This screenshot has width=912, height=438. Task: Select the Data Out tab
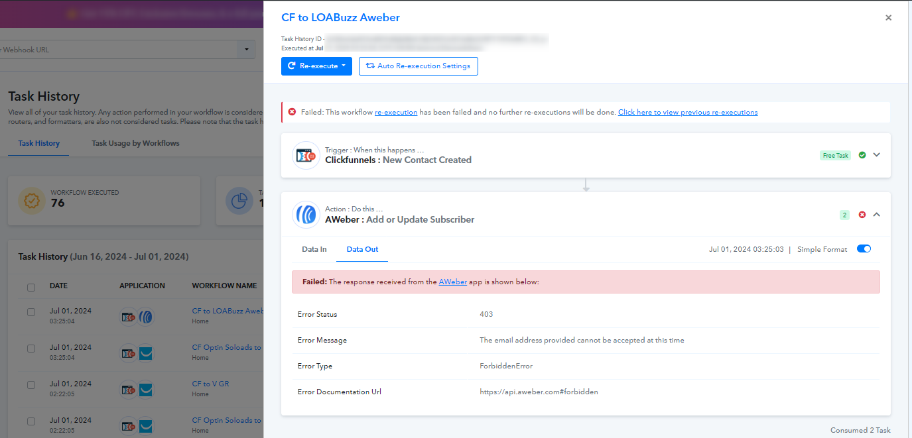pyautogui.click(x=362, y=249)
